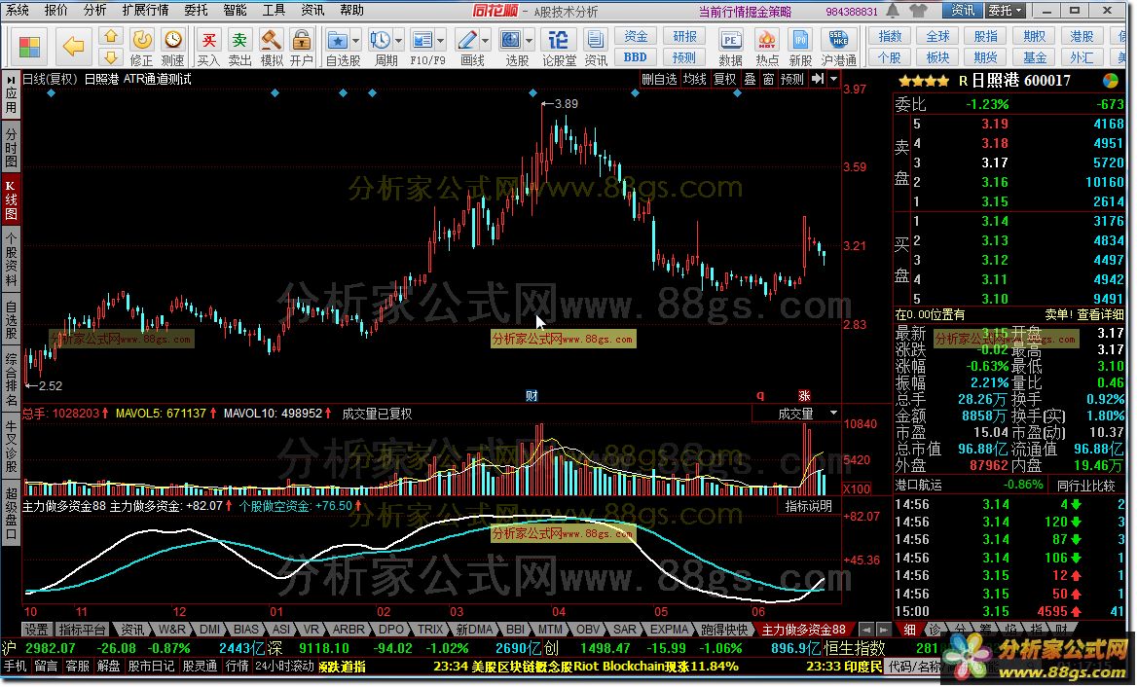Open the 新股 IPO icon

point(800,47)
